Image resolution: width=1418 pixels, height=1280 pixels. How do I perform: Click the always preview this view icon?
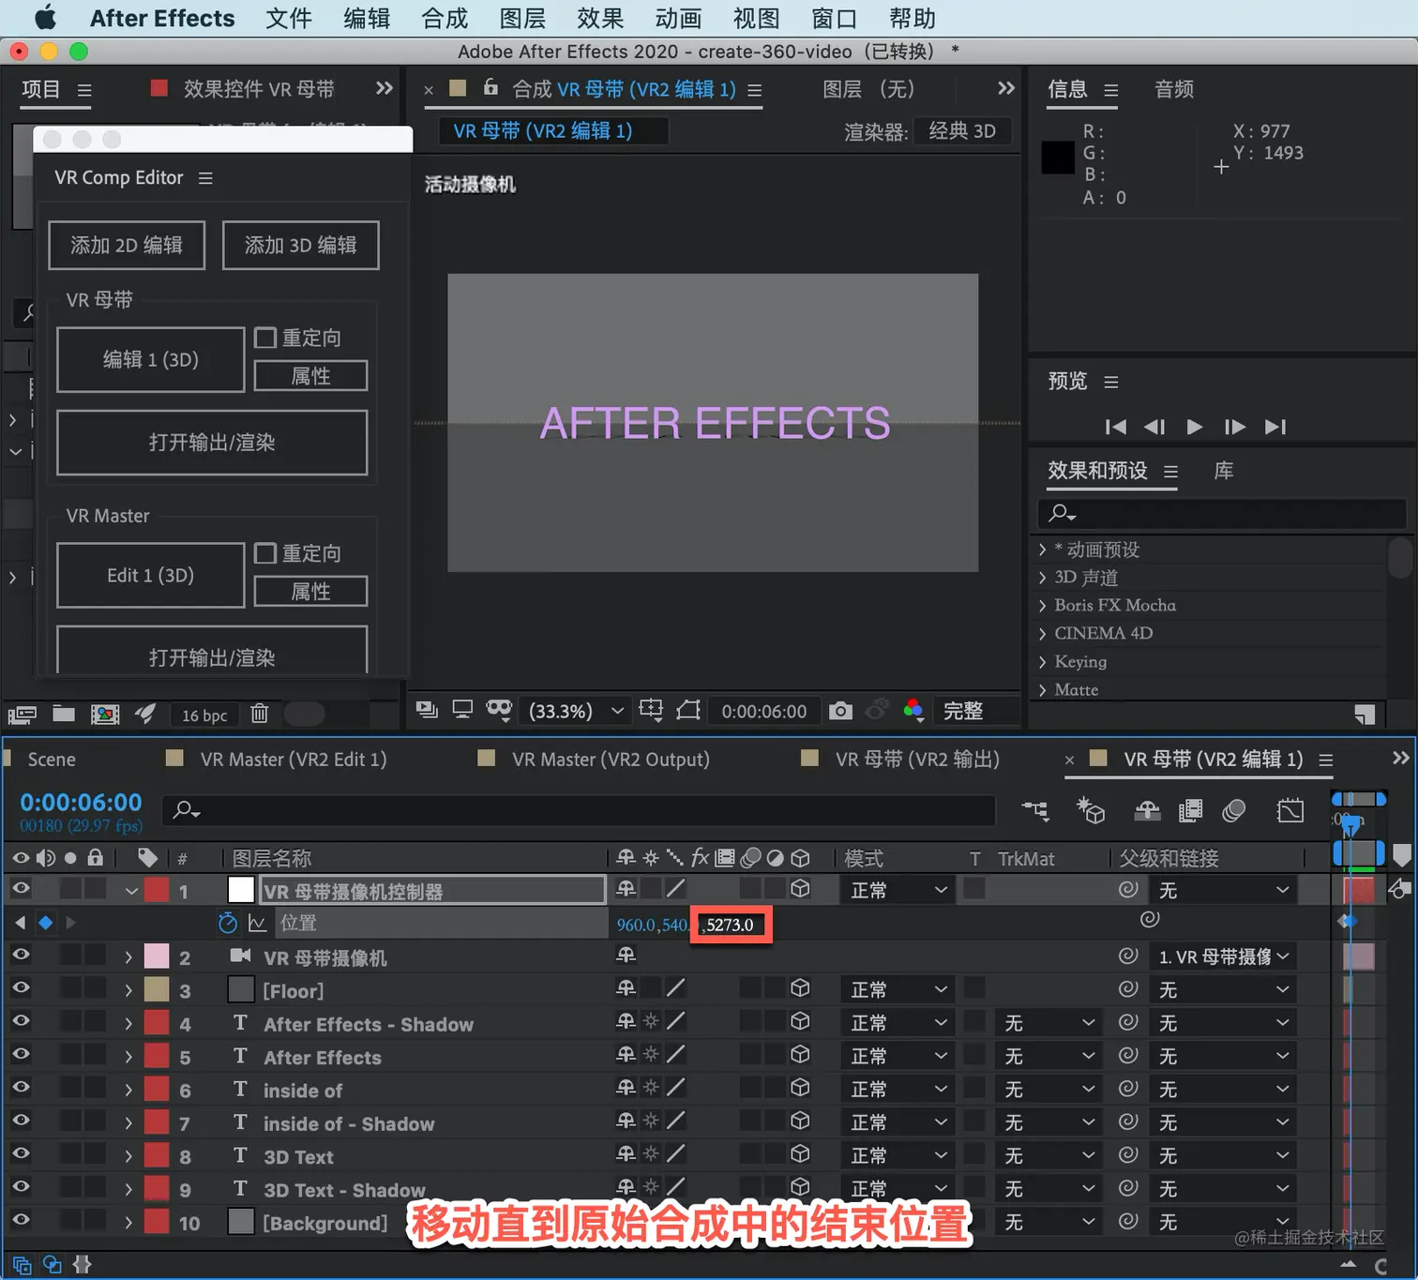tap(427, 710)
